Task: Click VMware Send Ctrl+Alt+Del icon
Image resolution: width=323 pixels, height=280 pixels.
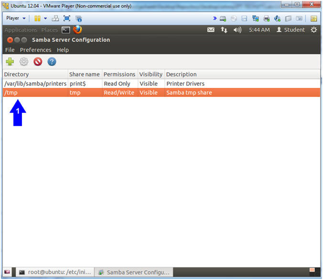Action: [55, 18]
